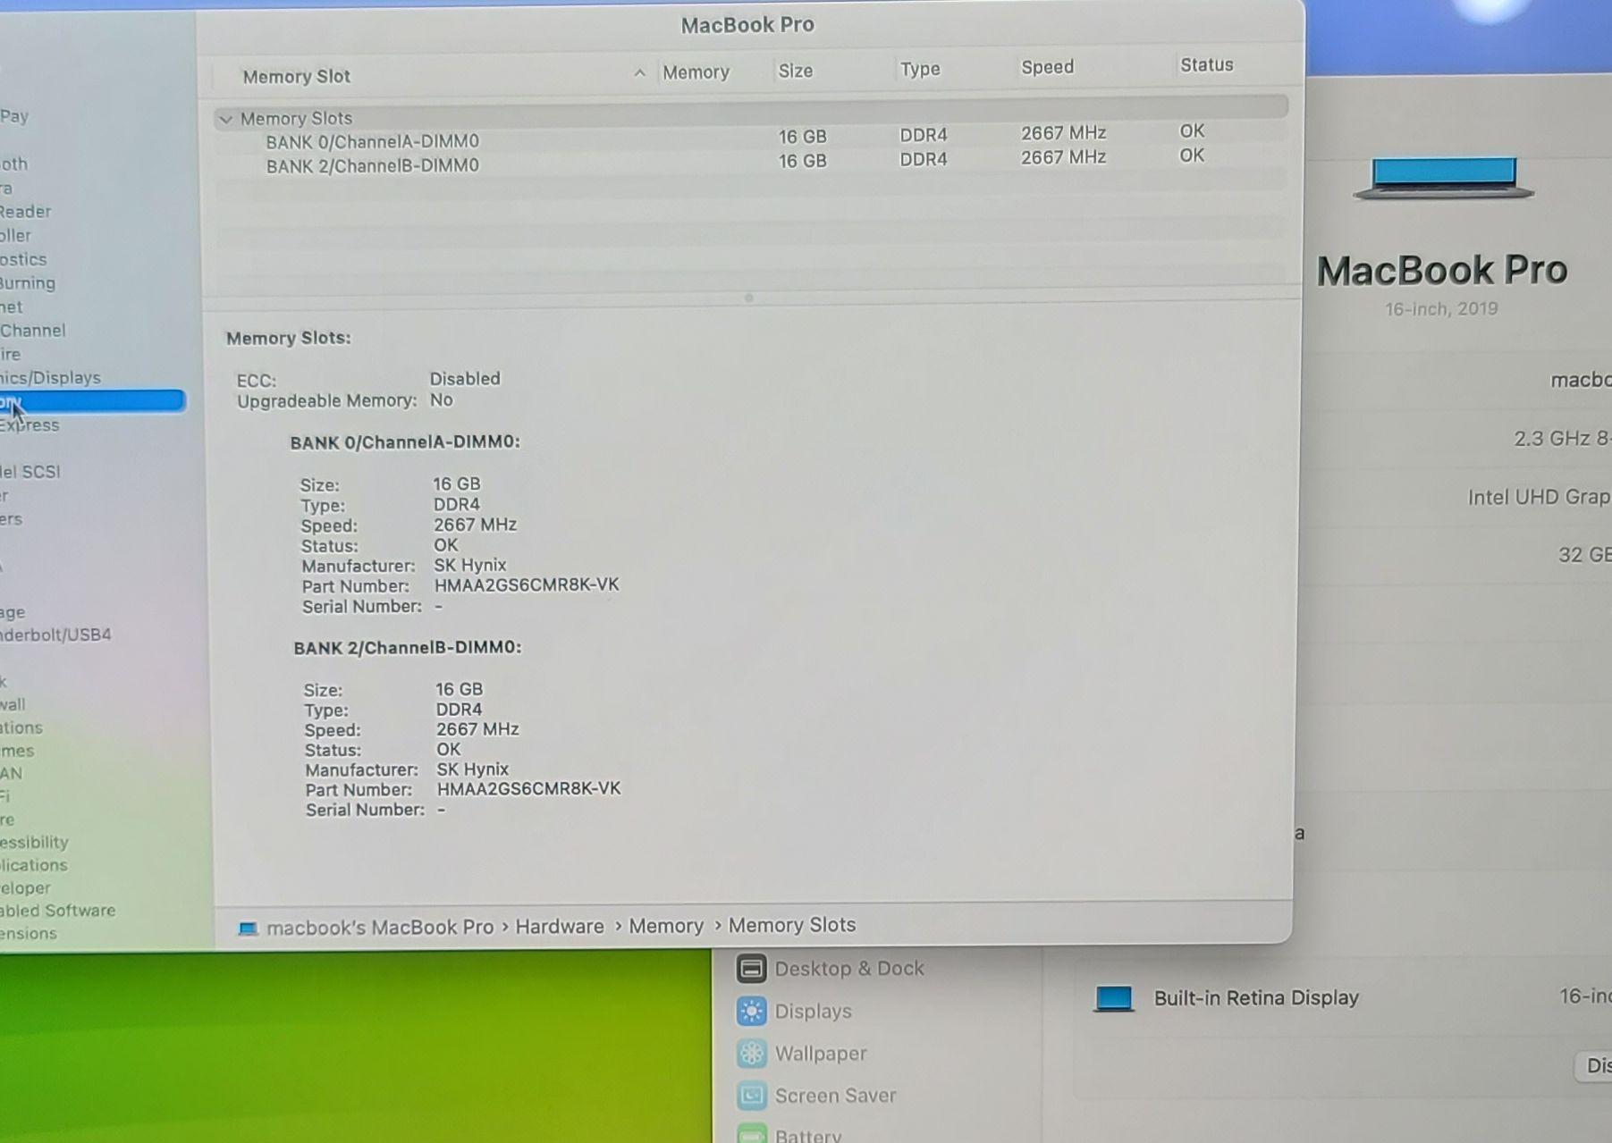Viewport: 1612px width, 1143px height.
Task: Sort table by Type column header
Action: pos(919,70)
